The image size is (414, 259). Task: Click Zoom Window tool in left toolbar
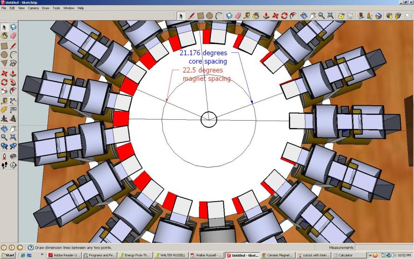13,137
